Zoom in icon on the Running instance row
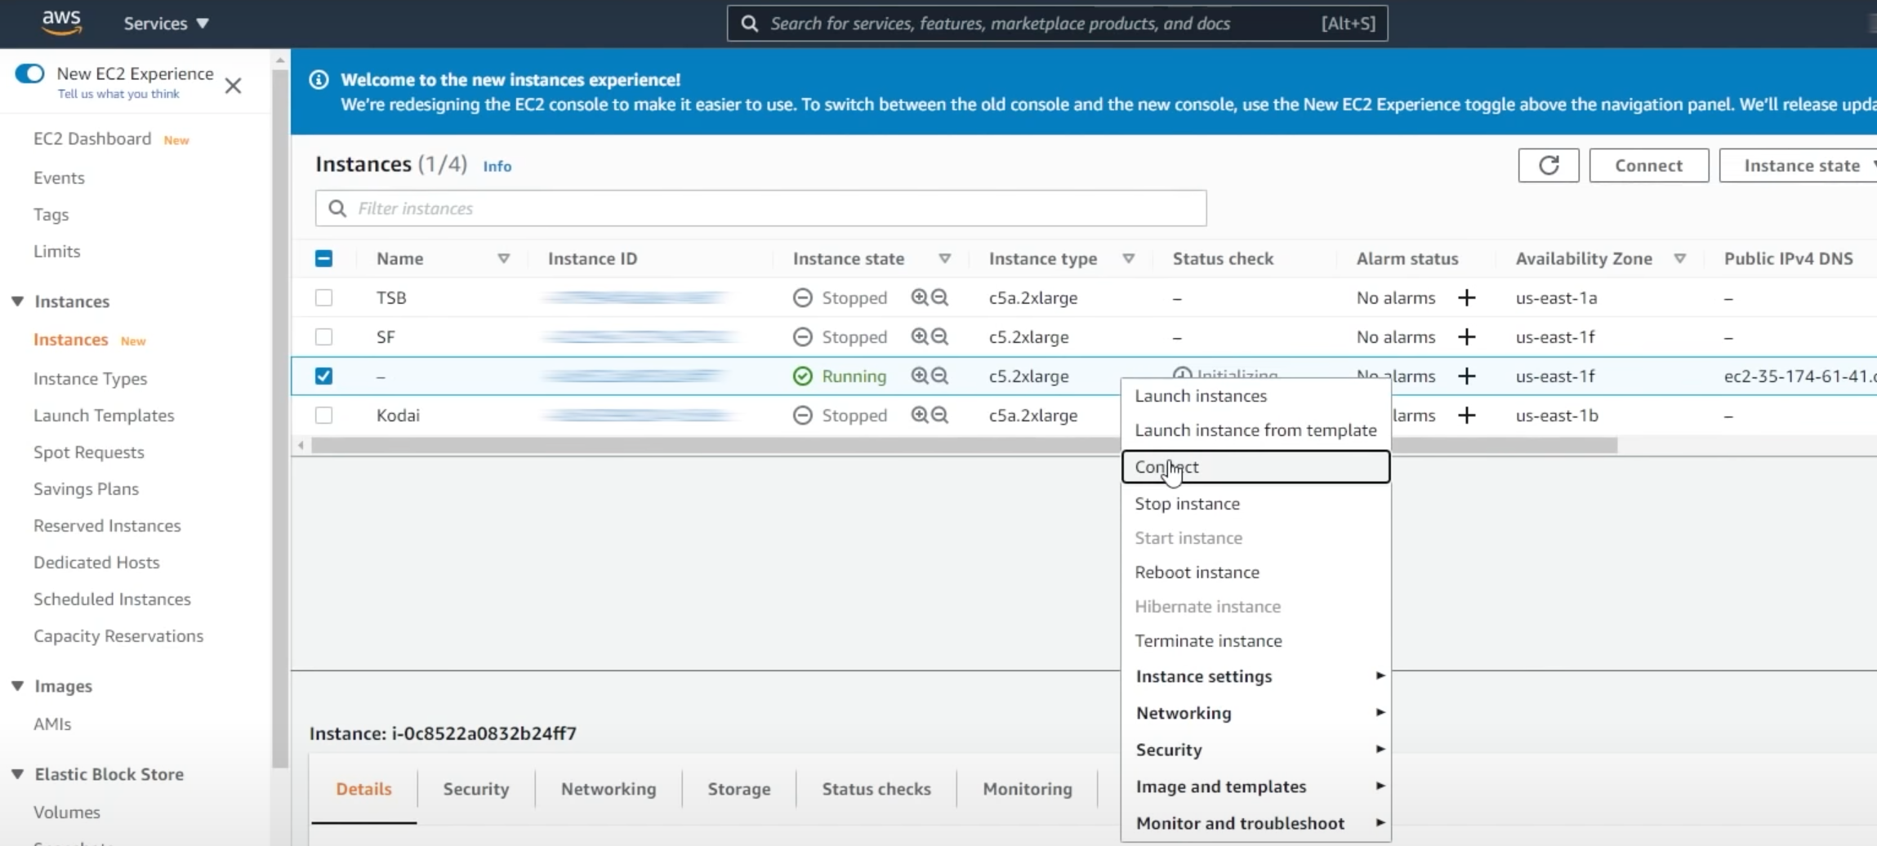Viewport: 1877px width, 846px height. point(920,376)
